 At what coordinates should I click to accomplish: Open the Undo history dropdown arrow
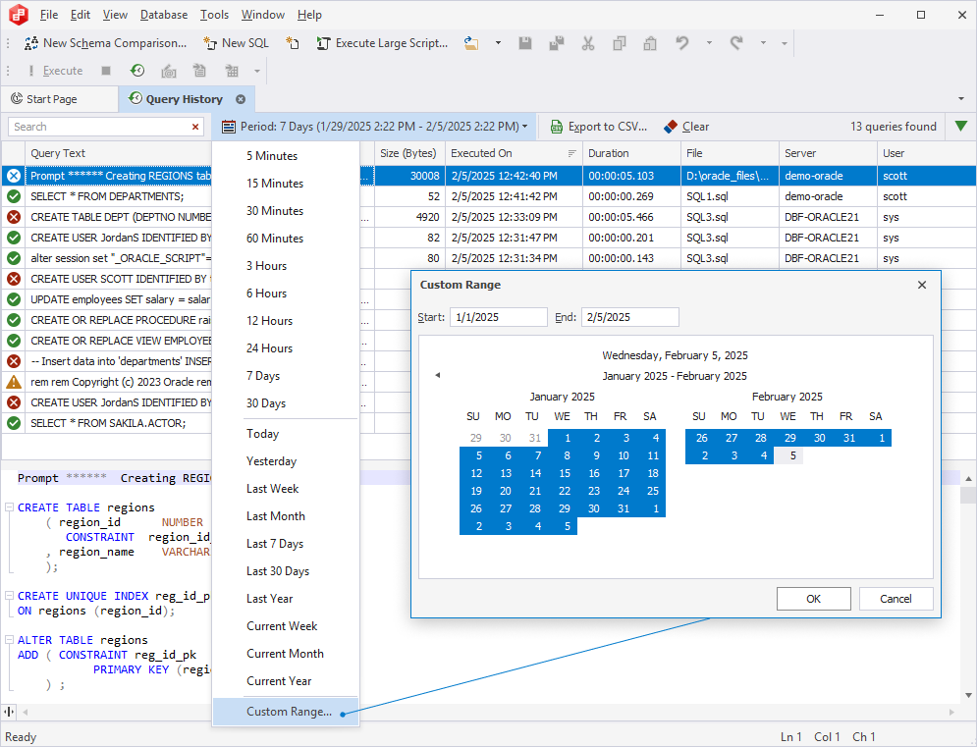coord(709,43)
